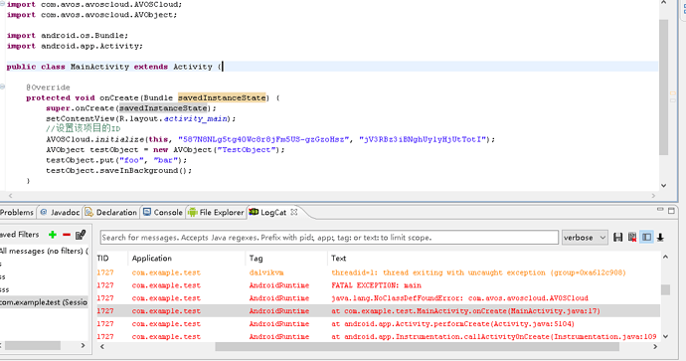Collapse the imports fold marker
This screenshot has width=686, height=361.
(2, 3)
